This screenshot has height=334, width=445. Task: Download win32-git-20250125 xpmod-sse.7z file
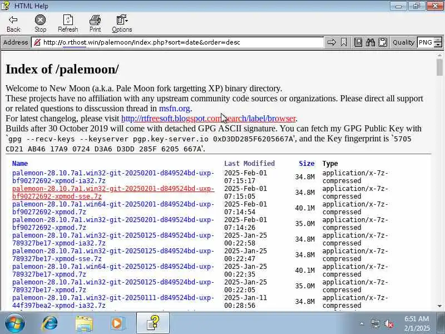coord(113,255)
